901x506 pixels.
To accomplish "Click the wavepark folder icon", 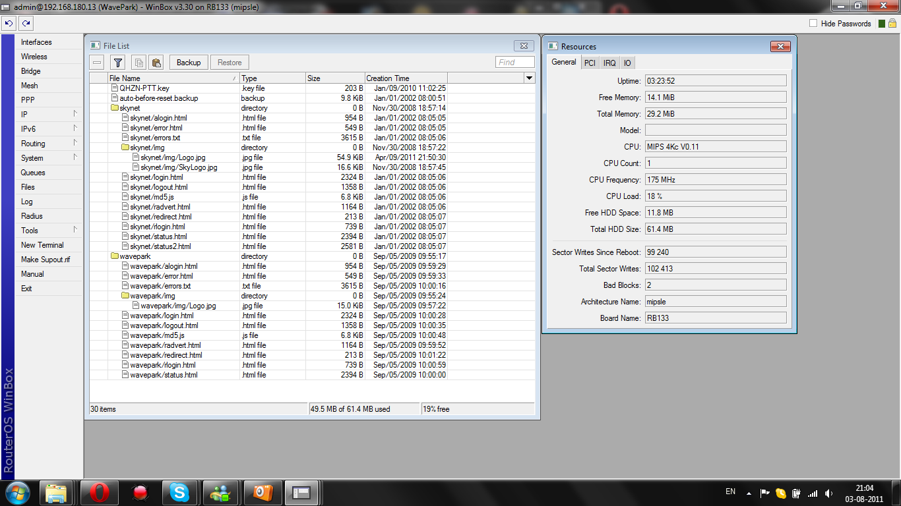I will (x=115, y=256).
